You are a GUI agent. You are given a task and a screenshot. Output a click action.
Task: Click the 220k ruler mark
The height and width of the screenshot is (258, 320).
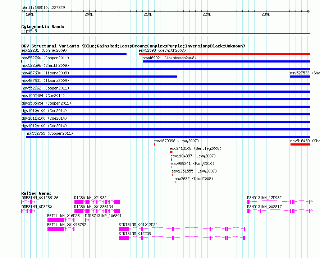point(207,14)
